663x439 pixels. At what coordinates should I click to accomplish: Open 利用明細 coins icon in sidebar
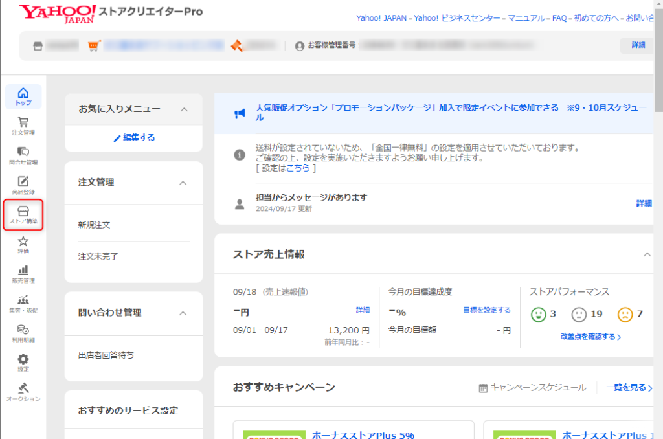[x=23, y=333]
